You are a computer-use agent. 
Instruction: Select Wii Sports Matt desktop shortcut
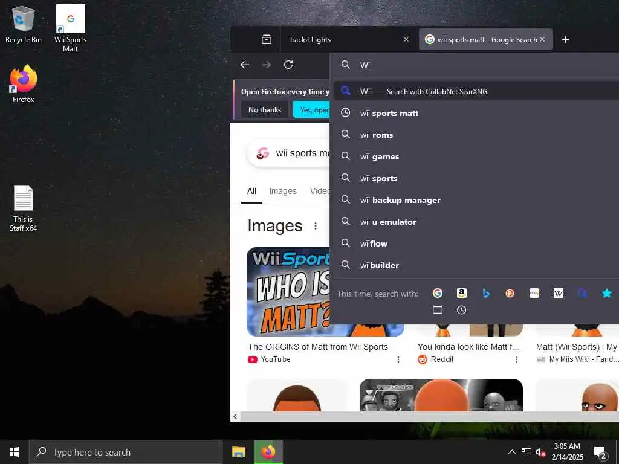tap(70, 28)
